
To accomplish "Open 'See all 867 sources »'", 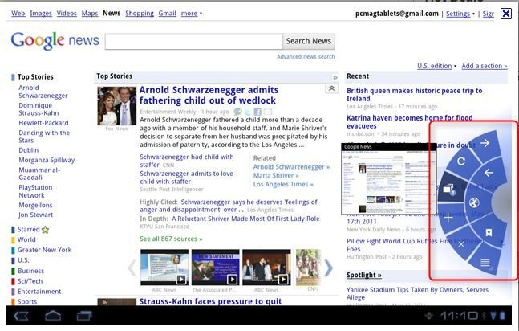I will click(x=171, y=239).
